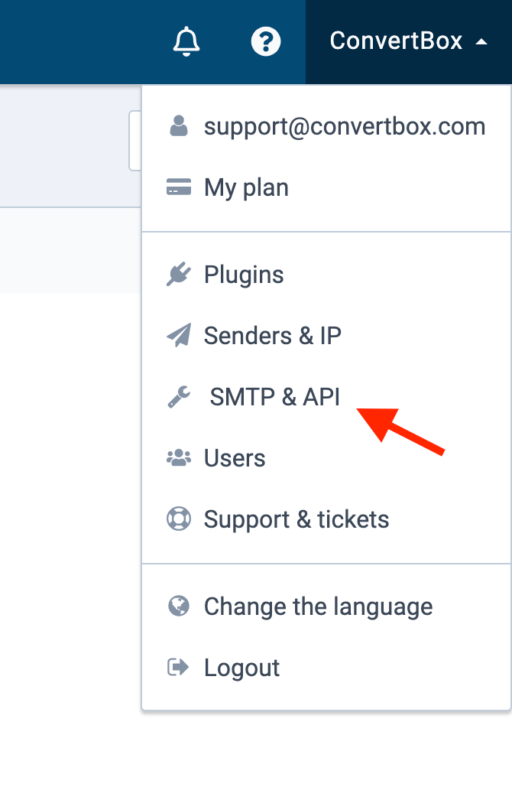This screenshot has height=800, width=512.
Task: Open support@convertbox.com profile entry
Action: click(326, 126)
